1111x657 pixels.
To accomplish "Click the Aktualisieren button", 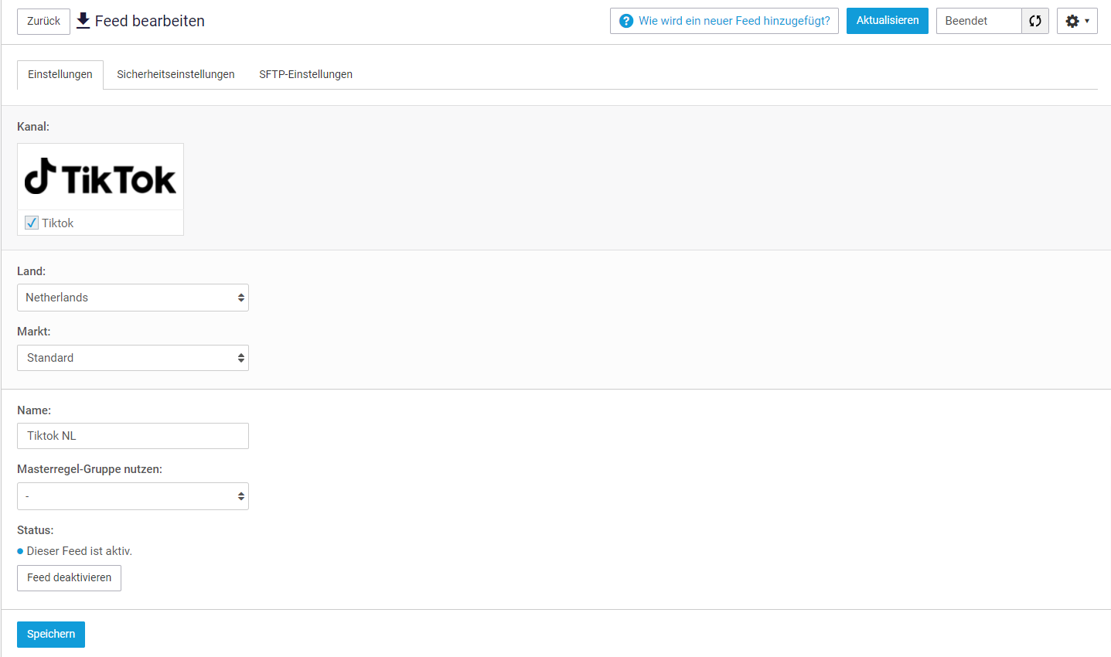I will (888, 21).
